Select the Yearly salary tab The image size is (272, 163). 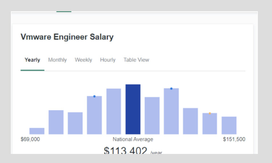tap(32, 60)
